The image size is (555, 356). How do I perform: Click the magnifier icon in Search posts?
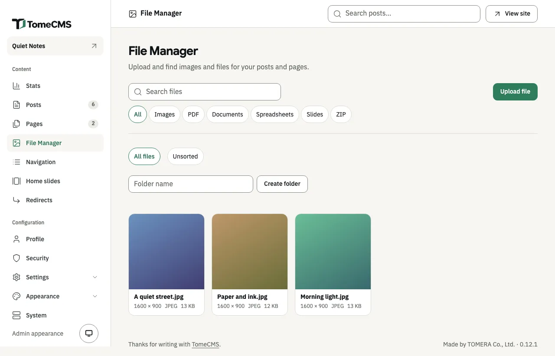point(337,14)
